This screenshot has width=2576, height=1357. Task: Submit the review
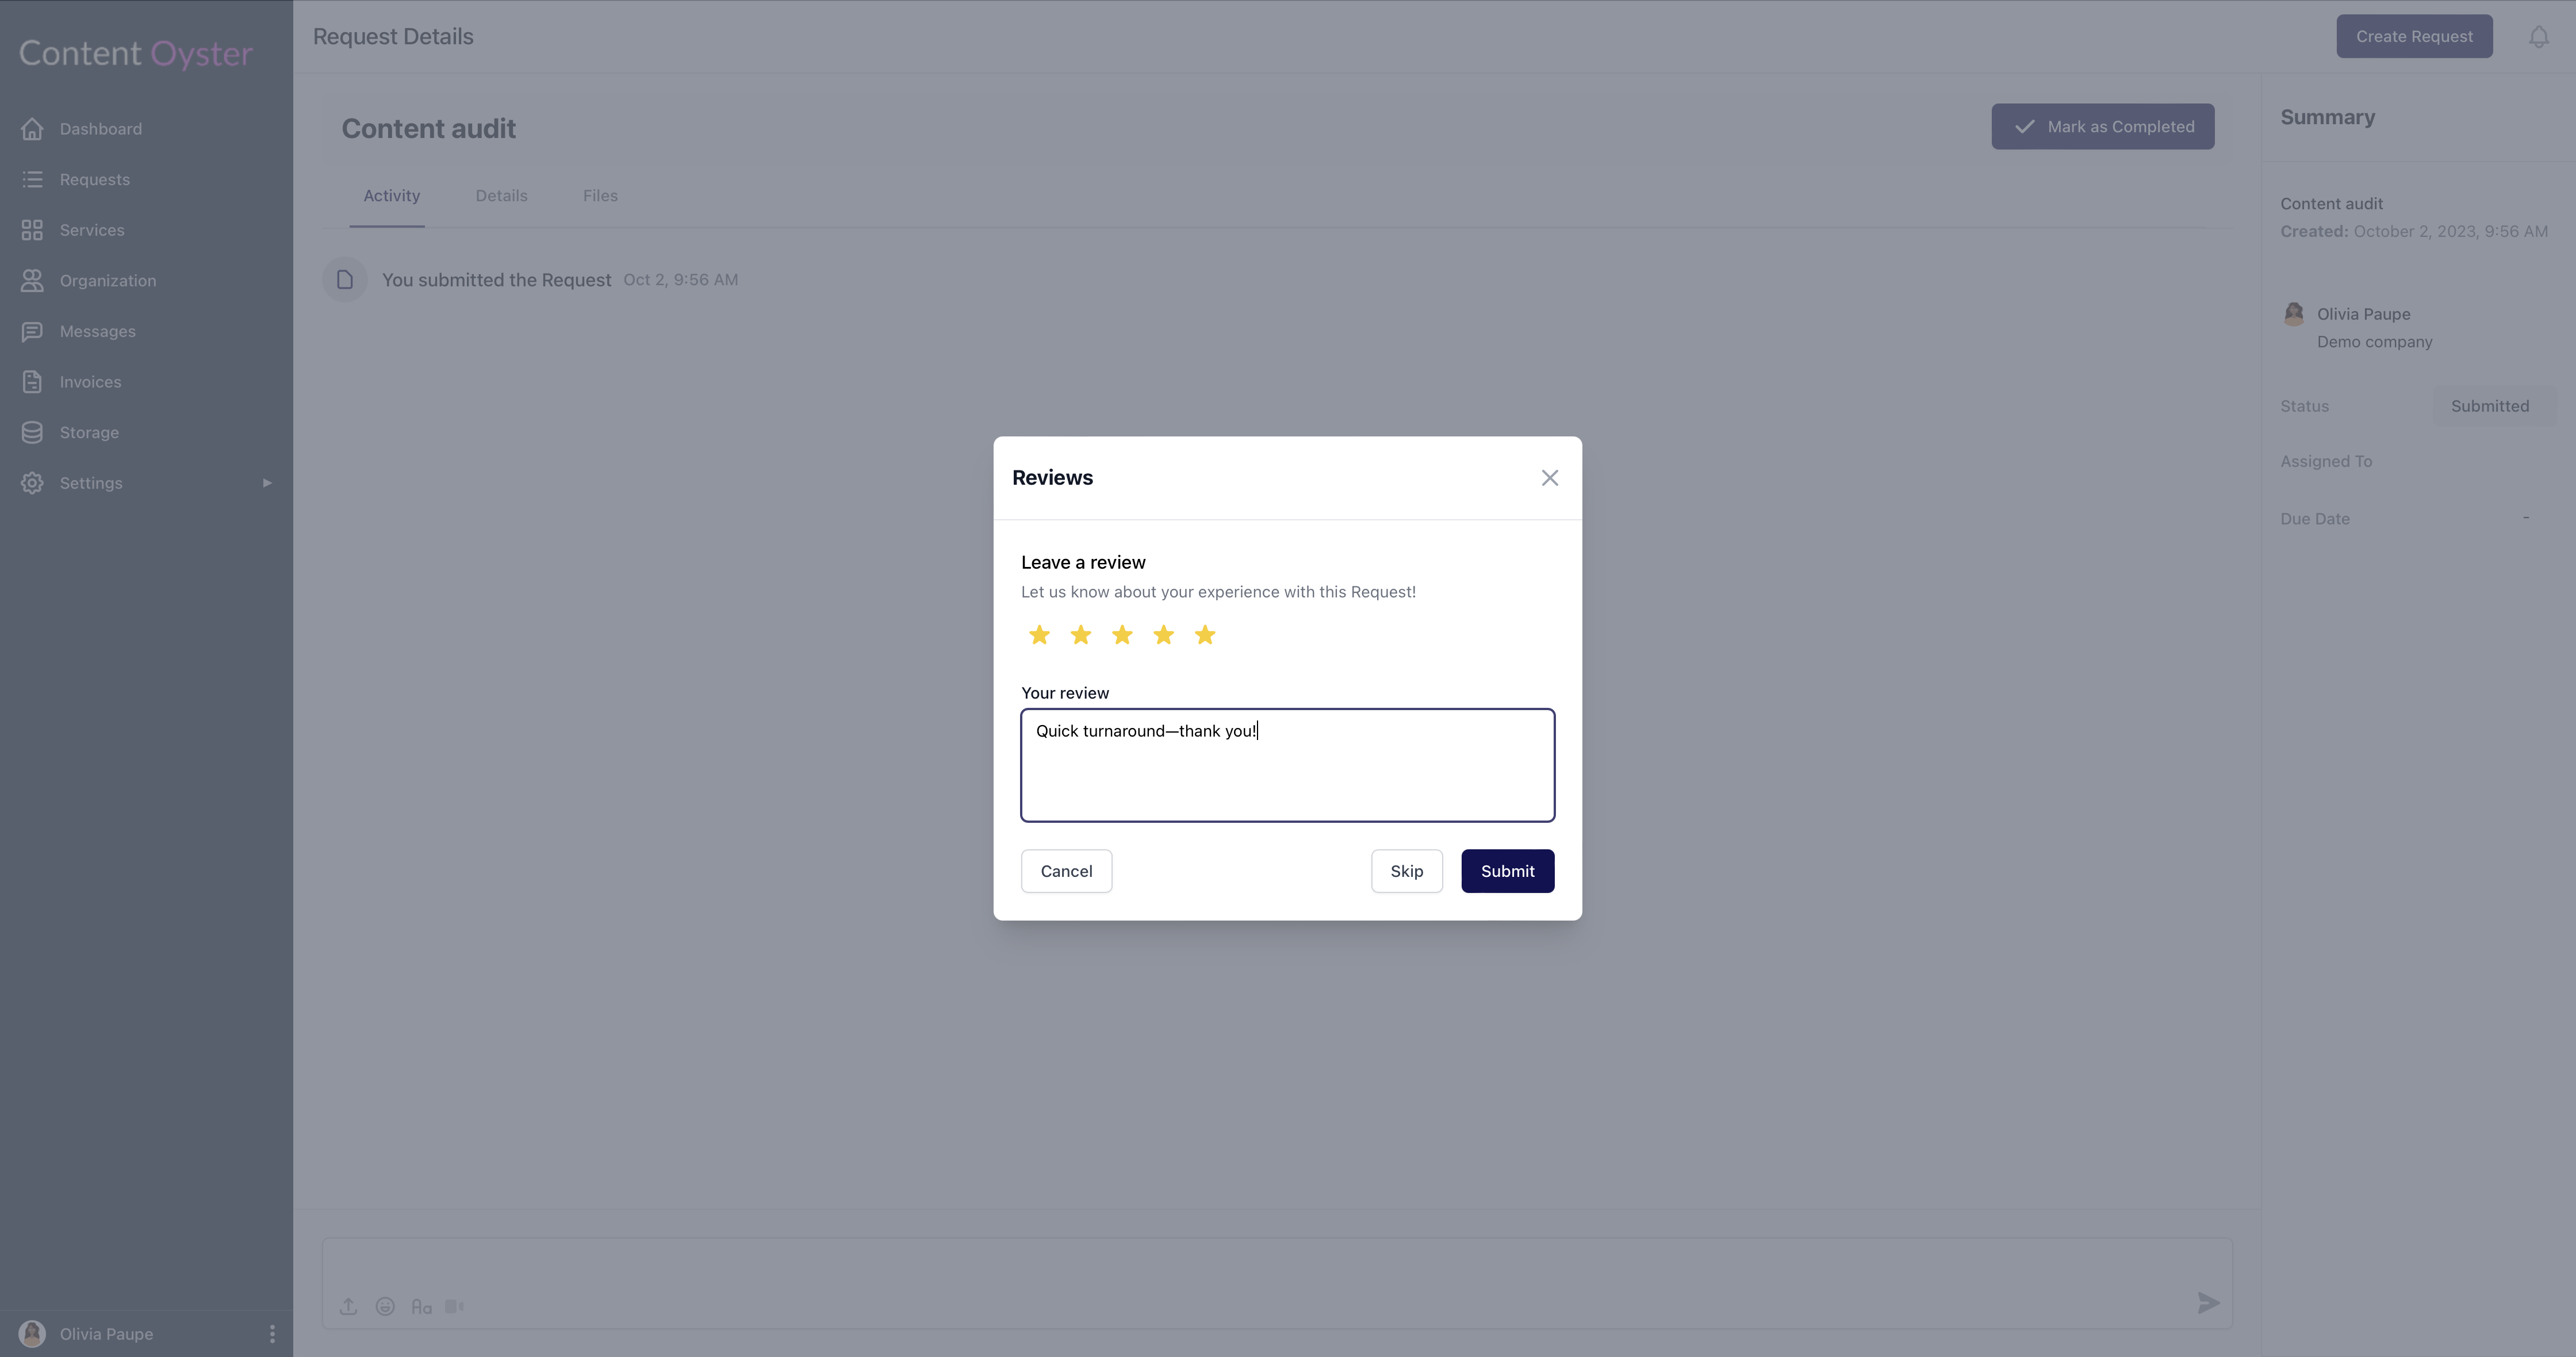pos(1507,871)
